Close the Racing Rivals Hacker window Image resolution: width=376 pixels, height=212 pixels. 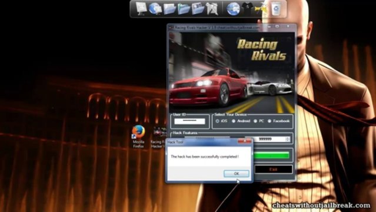pos(288,26)
